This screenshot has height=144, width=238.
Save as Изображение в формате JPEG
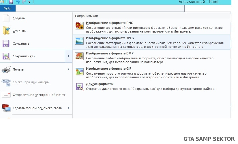coord(152,42)
